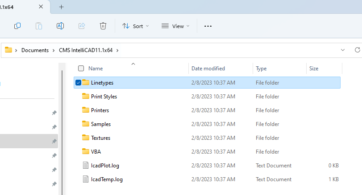
Task: Open the address bar history dropdown
Action: click(x=343, y=50)
